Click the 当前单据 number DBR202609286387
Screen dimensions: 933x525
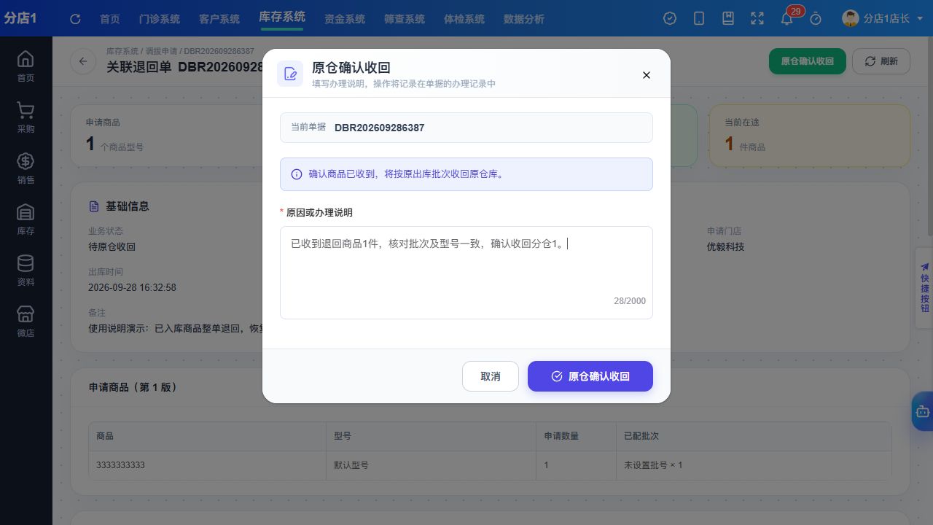click(379, 128)
